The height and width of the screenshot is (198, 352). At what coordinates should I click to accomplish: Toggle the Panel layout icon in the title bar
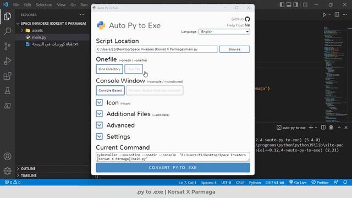[289, 4]
